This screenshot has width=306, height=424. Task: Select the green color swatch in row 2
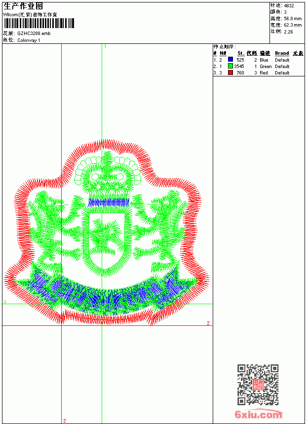tap(230, 66)
